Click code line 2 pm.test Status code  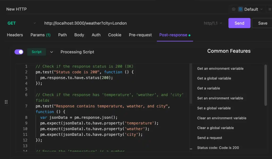85,72
